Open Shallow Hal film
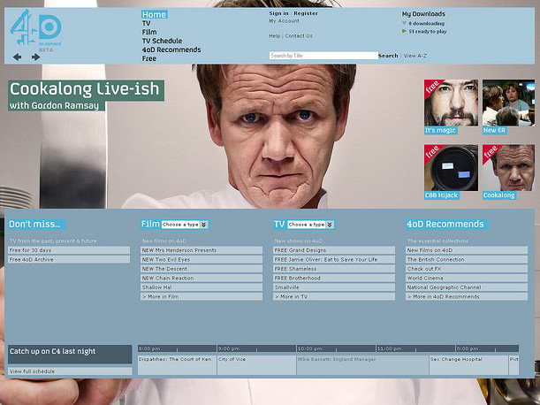 click(x=202, y=287)
